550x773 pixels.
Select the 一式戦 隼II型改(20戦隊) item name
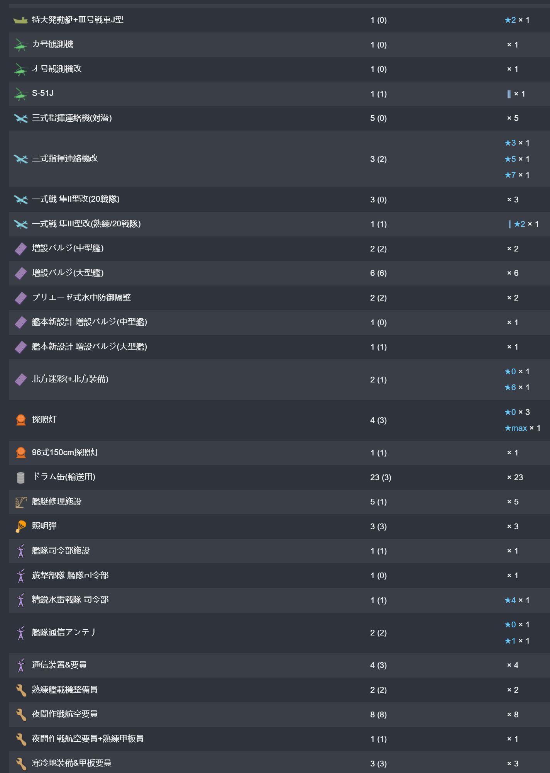[76, 199]
